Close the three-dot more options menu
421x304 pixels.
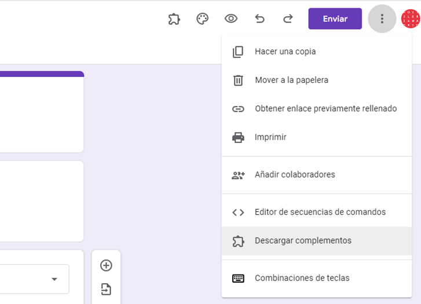coord(382,19)
